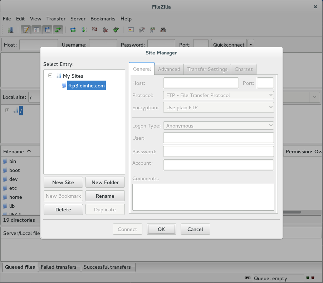Click the etc folder icon
323x283 pixels.
pos(5,188)
